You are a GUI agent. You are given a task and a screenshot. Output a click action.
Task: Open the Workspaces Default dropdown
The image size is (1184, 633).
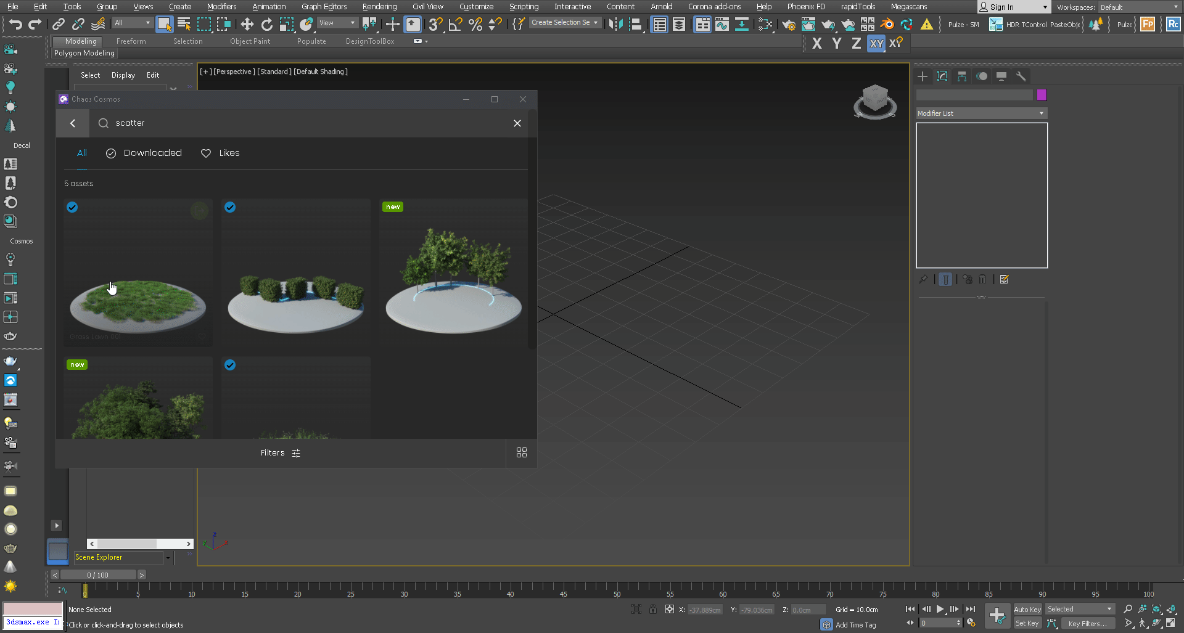click(1138, 7)
